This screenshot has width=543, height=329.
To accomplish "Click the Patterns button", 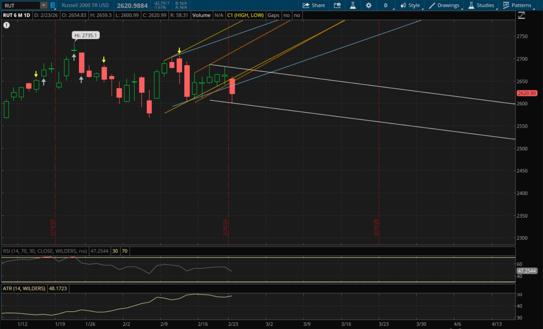I will pyautogui.click(x=517, y=5).
